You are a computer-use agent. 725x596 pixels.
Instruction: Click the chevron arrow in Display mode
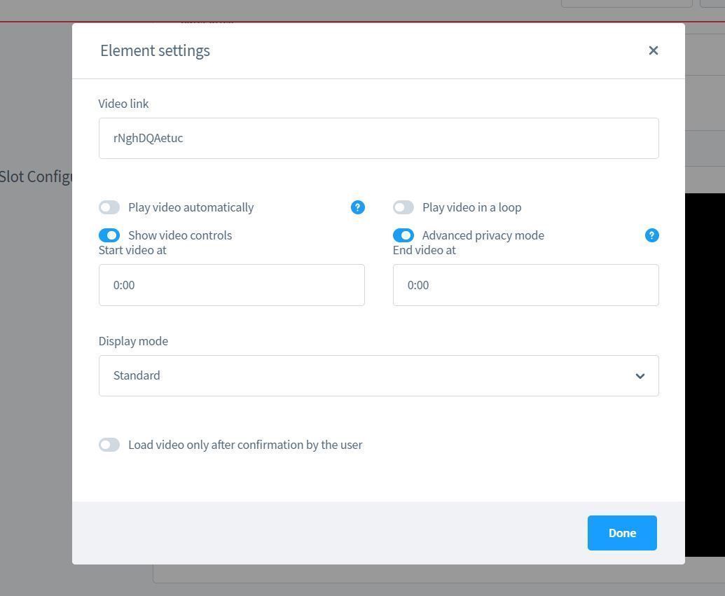pos(640,376)
